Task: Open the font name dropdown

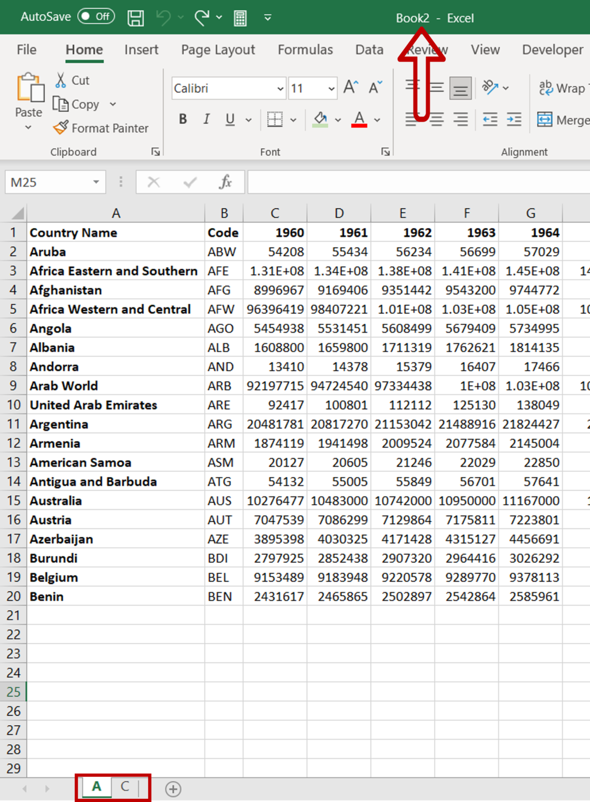Action: 279,88
